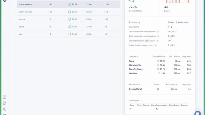Click the 77.7% Cache Hit Rate value
205x115 pixels.
coord(133,7)
